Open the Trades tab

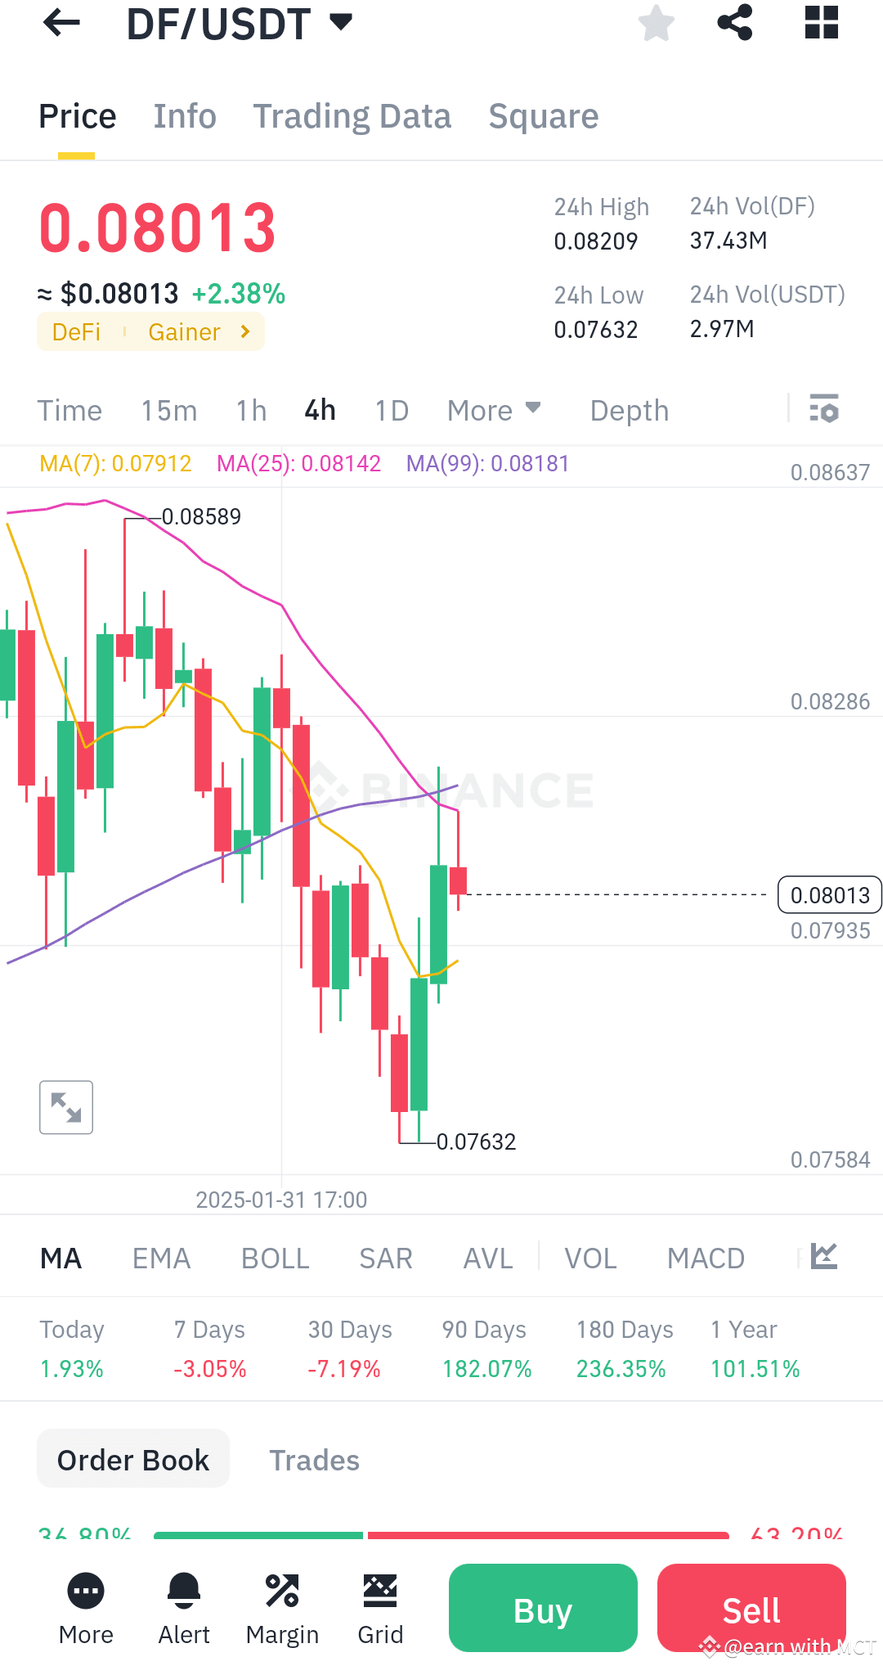(x=314, y=1460)
